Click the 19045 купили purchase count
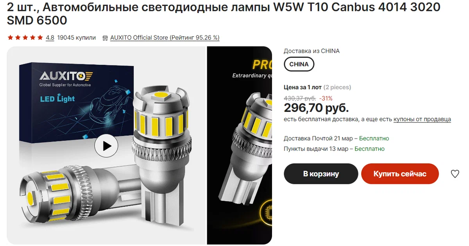This screenshot has width=469, height=246. click(76, 38)
